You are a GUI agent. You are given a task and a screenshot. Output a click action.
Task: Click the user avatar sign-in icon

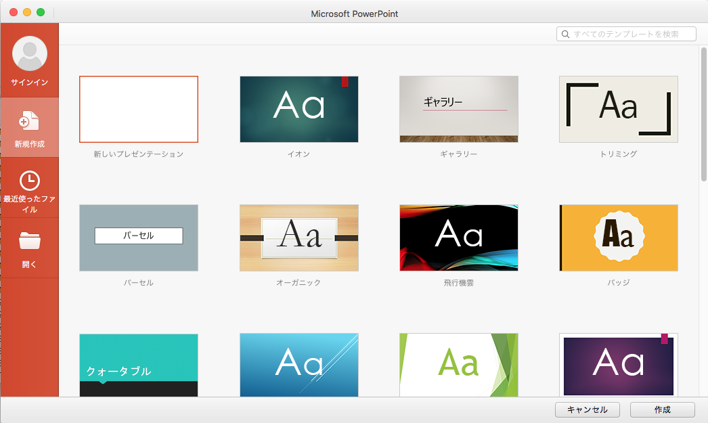[30, 53]
